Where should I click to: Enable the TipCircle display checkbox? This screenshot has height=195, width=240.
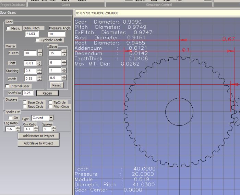point(50,102)
